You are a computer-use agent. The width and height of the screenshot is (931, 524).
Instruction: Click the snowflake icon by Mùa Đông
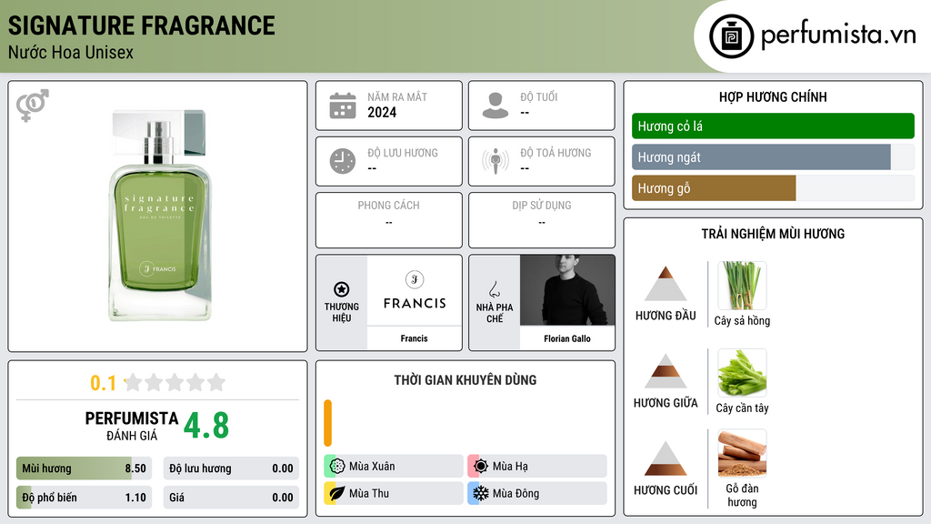[x=481, y=493]
